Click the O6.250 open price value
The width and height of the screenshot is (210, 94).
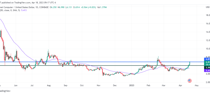point(53,8)
